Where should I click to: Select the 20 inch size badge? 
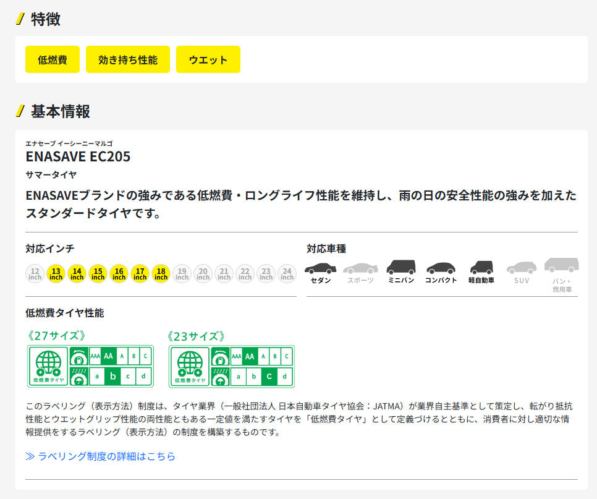pyautogui.click(x=203, y=273)
